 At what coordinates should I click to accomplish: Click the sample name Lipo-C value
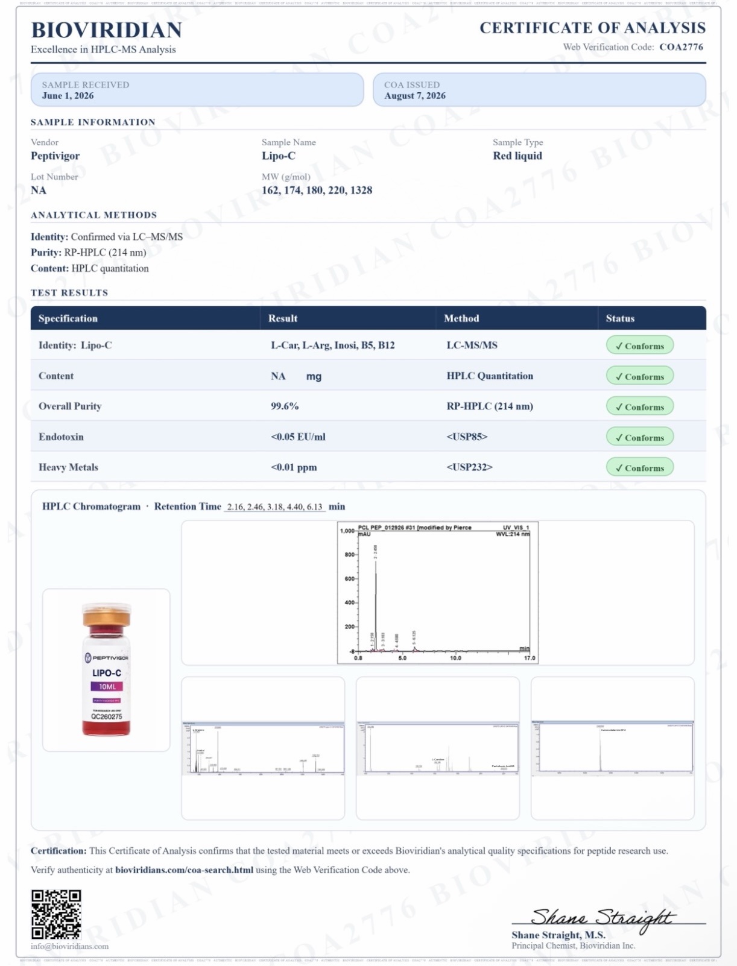tap(279, 156)
